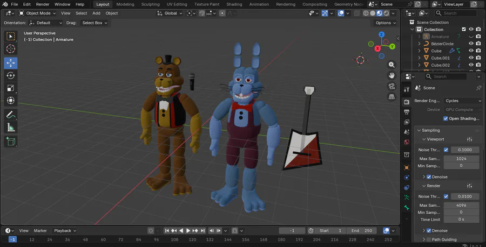
Task: Toggle the camera view icon
Action: pyautogui.click(x=392, y=86)
